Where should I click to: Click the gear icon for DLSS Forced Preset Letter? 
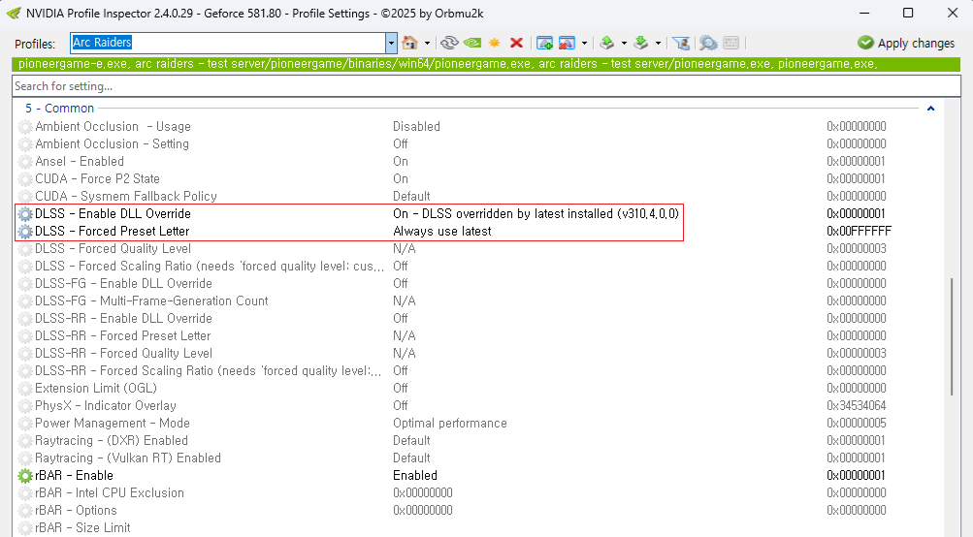click(25, 232)
